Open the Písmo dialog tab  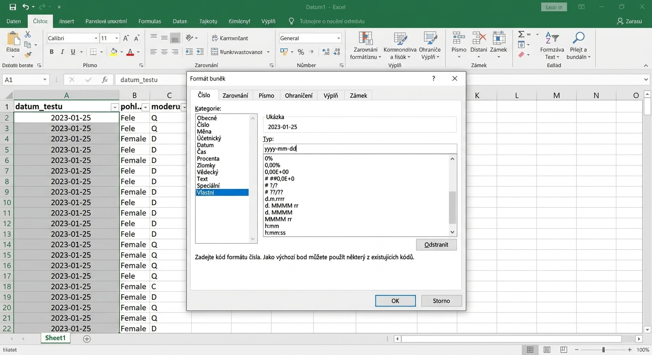(266, 95)
